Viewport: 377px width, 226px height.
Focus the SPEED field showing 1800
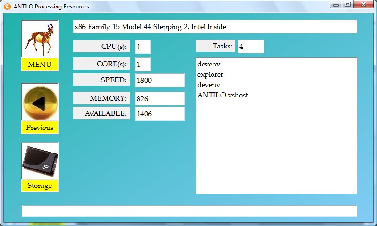pos(159,81)
